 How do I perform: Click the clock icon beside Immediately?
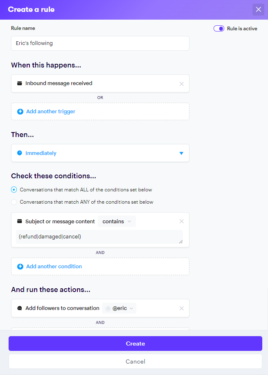tap(20, 153)
